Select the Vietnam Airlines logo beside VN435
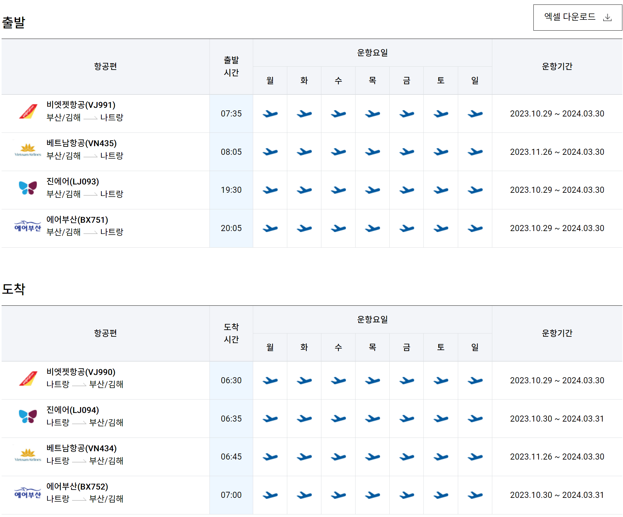This screenshot has height=517, width=623. click(27, 148)
